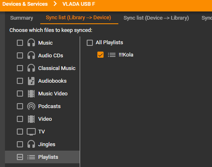
Task: Click the !!!Kola playlist list icon
Action: coord(112,55)
